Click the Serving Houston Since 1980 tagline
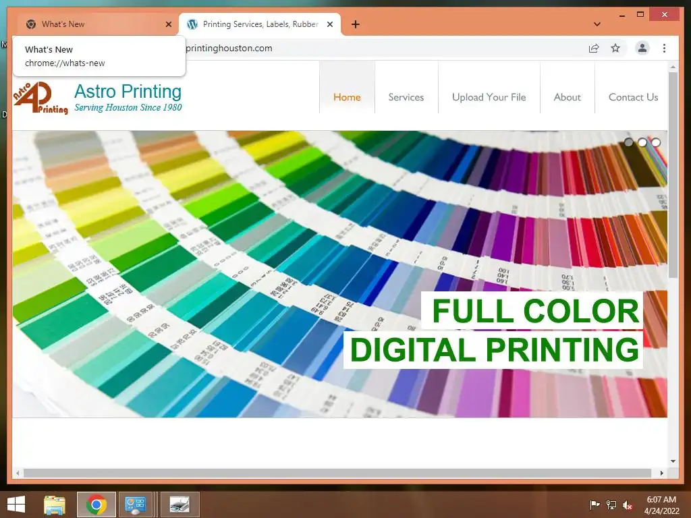 click(x=128, y=107)
